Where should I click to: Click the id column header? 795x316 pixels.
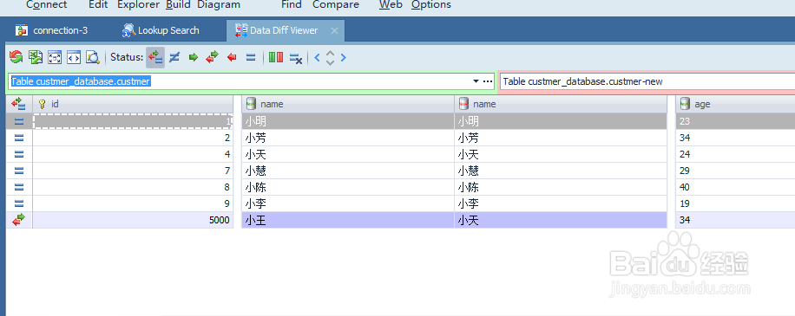pyautogui.click(x=134, y=104)
